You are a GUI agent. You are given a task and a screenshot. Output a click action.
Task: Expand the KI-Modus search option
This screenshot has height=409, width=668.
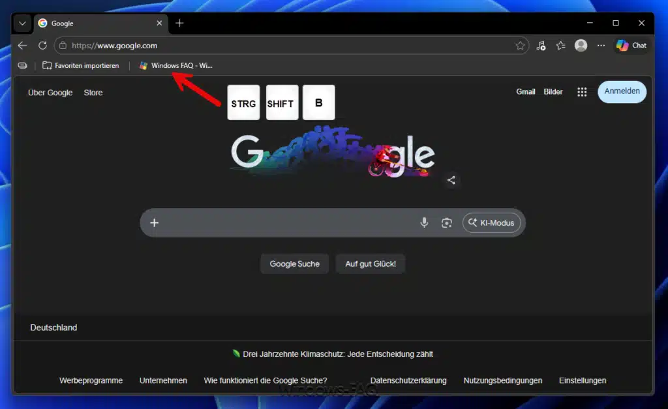point(492,222)
